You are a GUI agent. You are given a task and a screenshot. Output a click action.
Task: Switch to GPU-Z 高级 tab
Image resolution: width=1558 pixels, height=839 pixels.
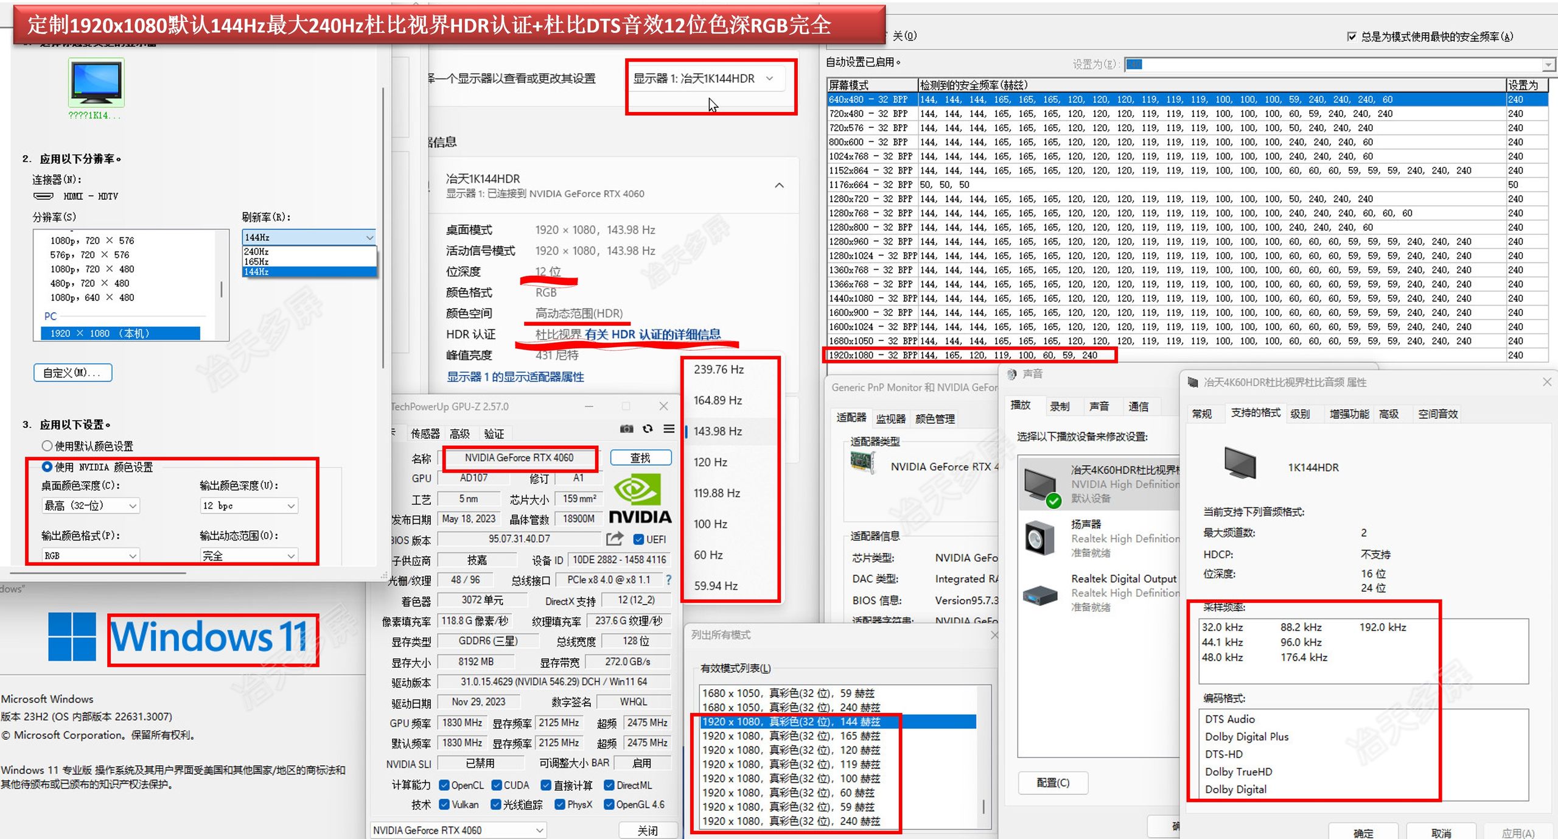pyautogui.click(x=459, y=434)
